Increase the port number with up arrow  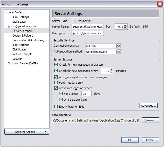[x=125, y=25]
